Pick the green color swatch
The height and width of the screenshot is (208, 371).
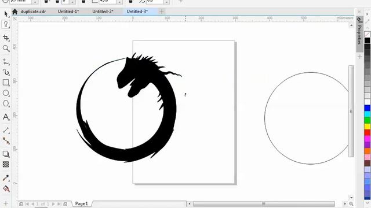(x=368, y=120)
